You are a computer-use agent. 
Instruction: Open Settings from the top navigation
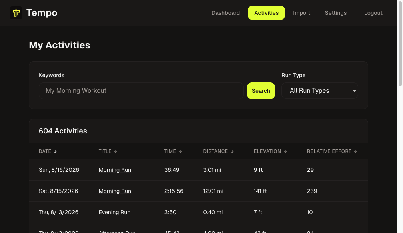tap(335, 13)
